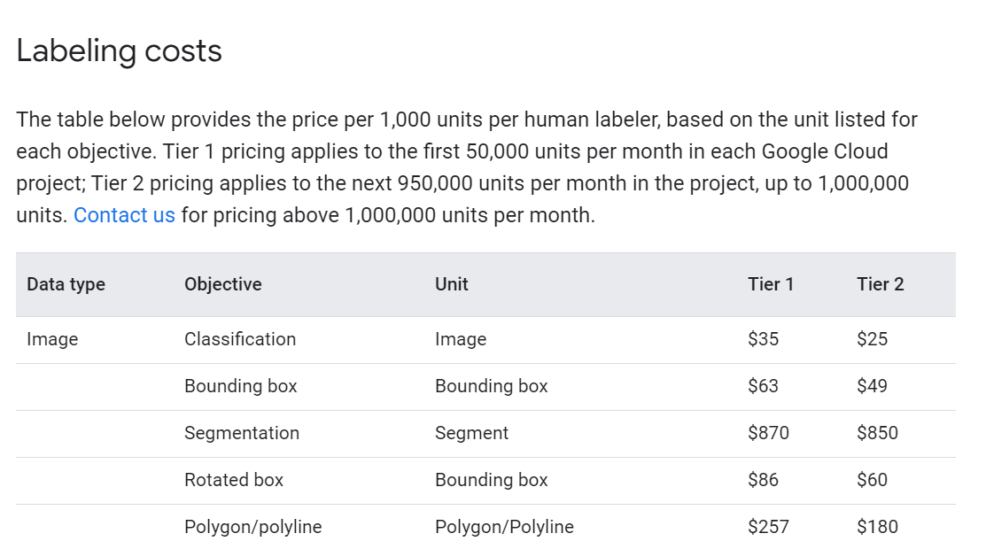The height and width of the screenshot is (549, 986).
Task: Select the "Data type" column header
Action: [x=66, y=284]
